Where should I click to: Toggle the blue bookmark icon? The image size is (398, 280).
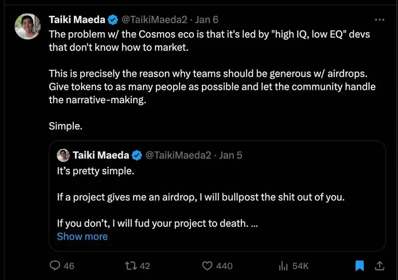[x=359, y=266]
